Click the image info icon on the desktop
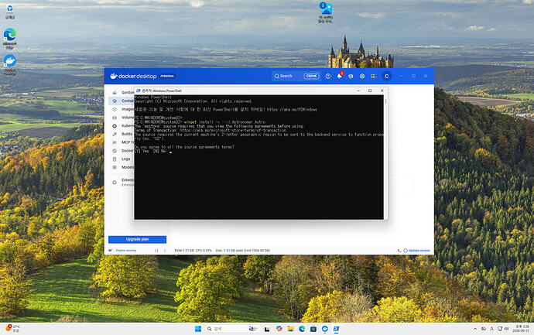Viewport: 534px width, 335px height. [x=326, y=12]
